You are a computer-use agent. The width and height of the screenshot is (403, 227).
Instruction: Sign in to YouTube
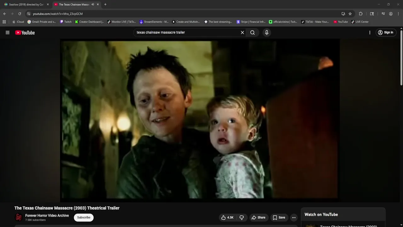click(x=385, y=32)
